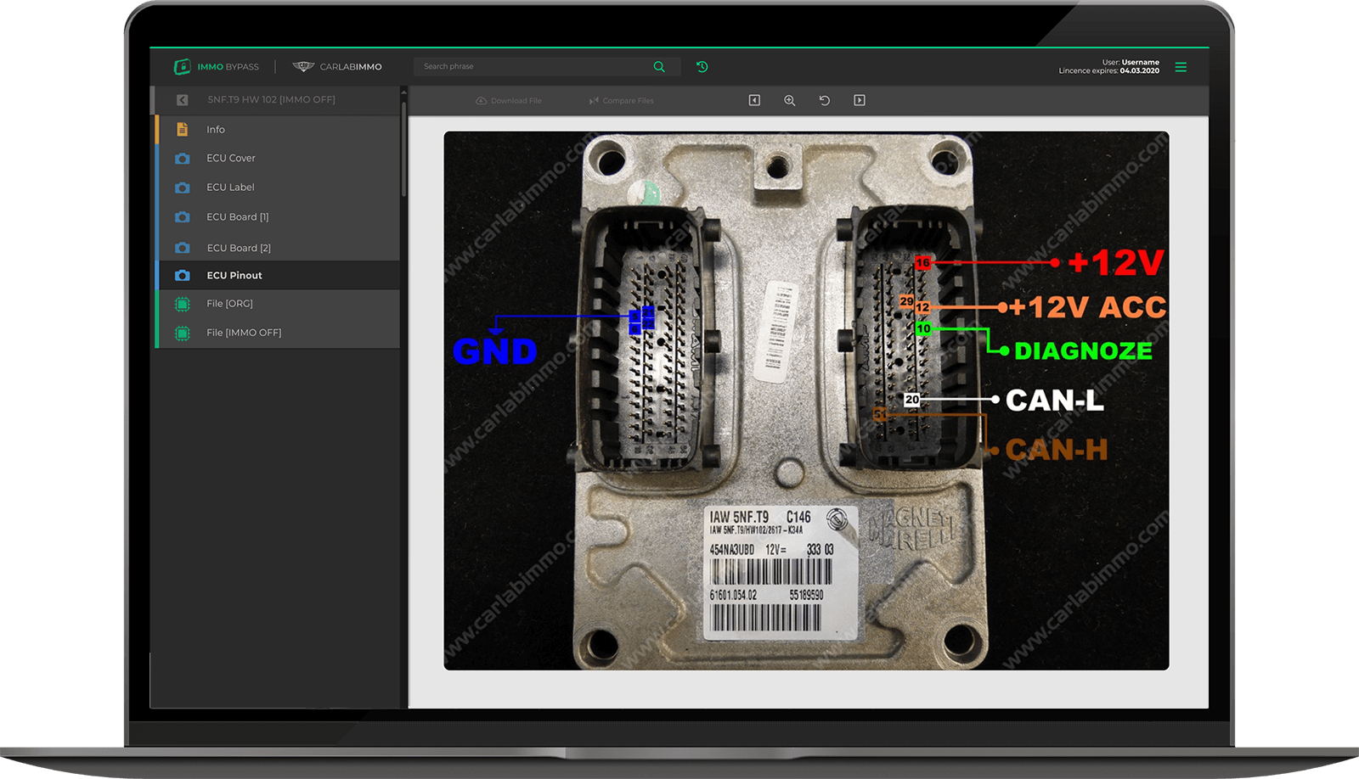Click the CARLABIMMO brand text
The image size is (1359, 779).
(x=351, y=66)
